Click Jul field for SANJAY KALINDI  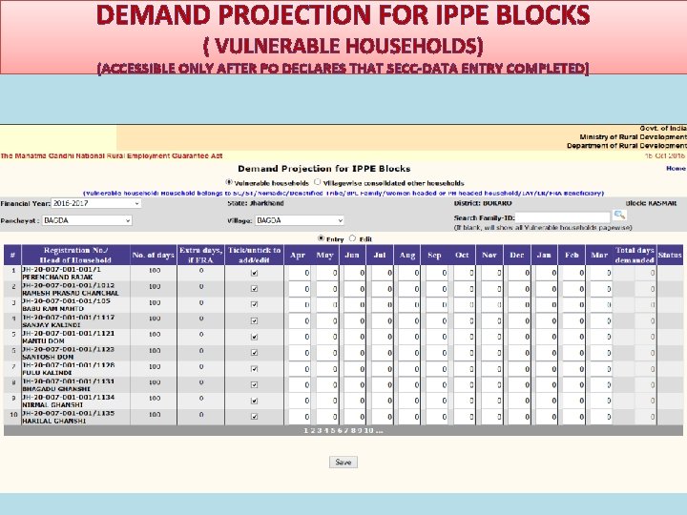point(382,320)
